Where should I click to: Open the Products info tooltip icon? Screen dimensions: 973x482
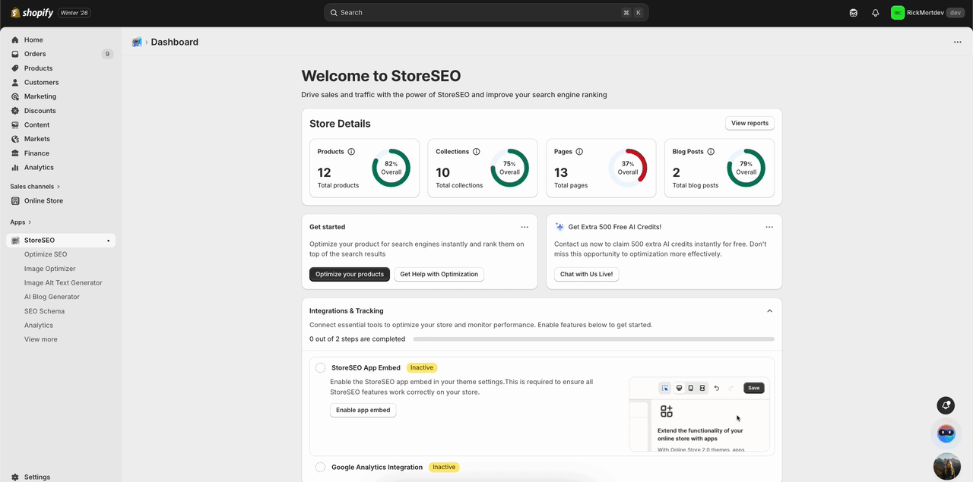pos(350,151)
